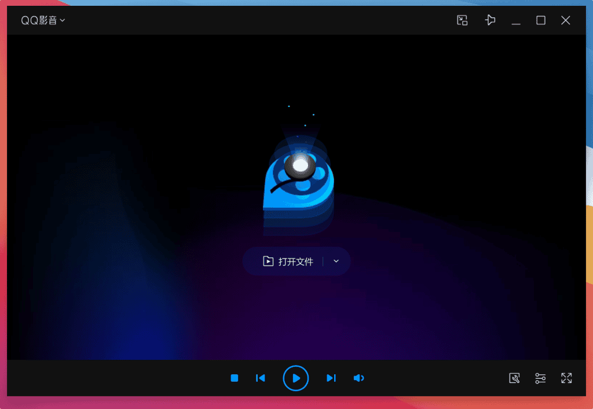Go to the previous track

[261, 378]
